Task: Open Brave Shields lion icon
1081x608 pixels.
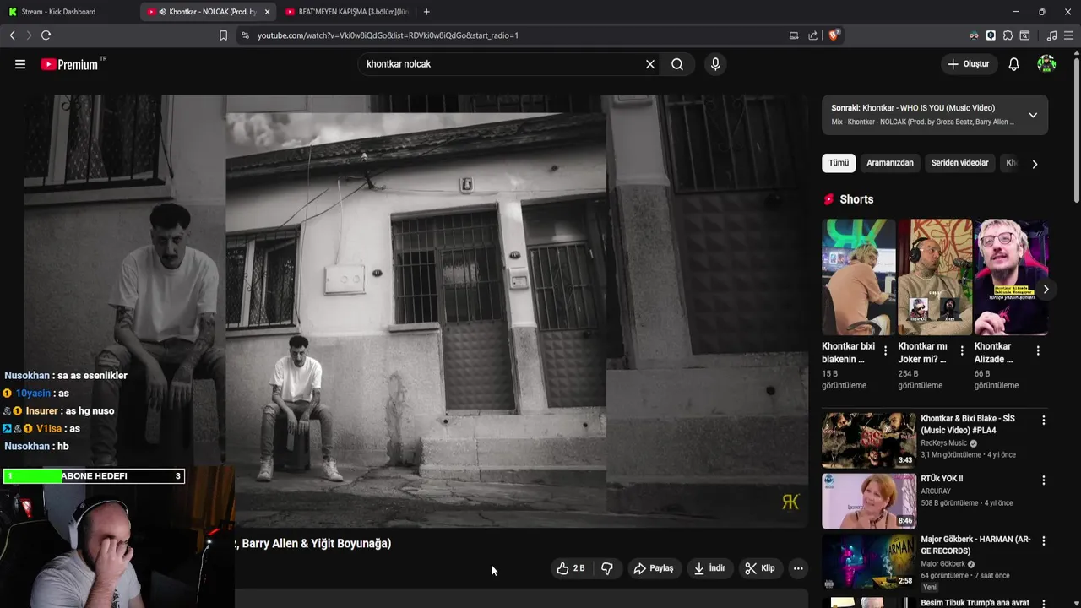Action: pyautogui.click(x=834, y=35)
